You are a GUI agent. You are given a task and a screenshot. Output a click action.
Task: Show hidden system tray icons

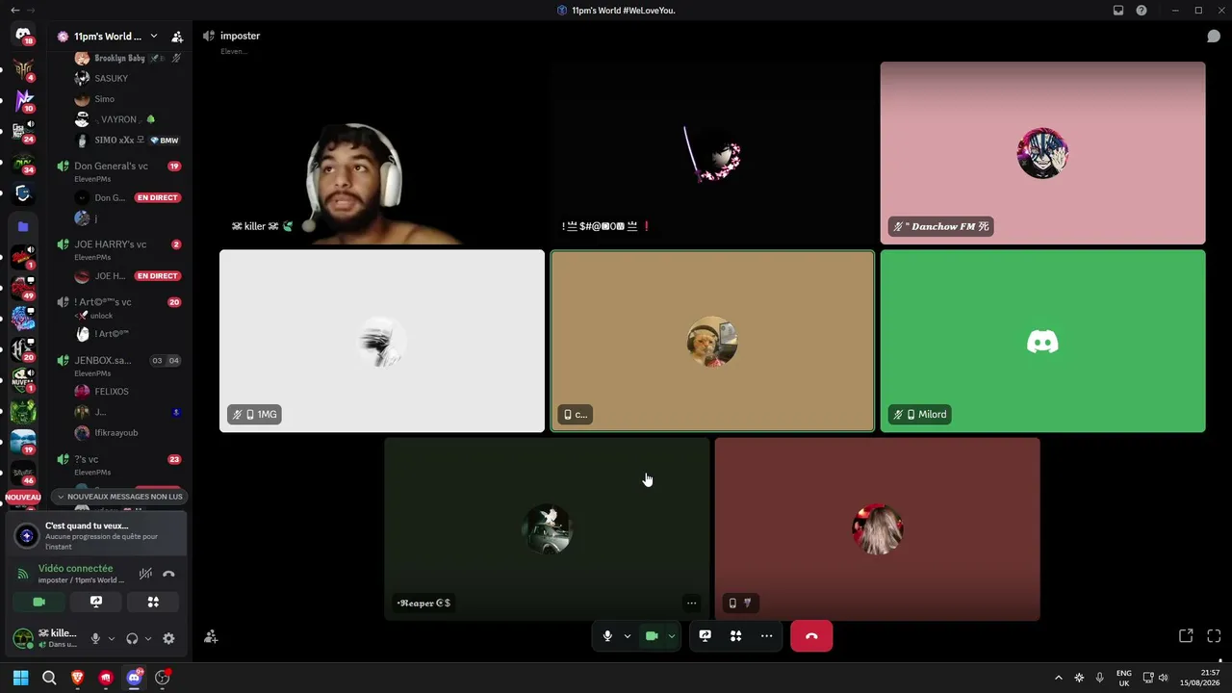1059,678
